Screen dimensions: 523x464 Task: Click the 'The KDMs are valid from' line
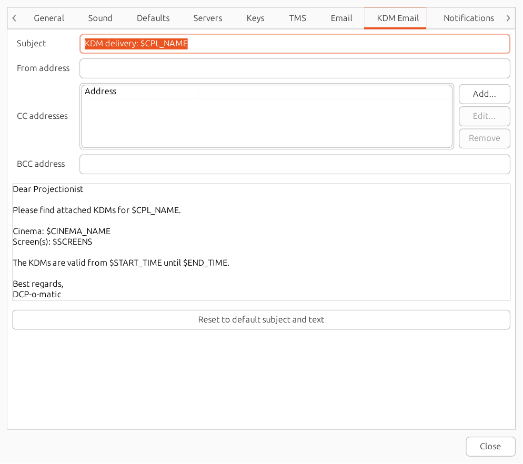121,263
